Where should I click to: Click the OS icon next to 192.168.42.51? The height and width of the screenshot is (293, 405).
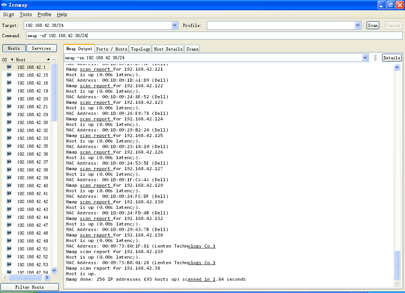click(x=9, y=249)
